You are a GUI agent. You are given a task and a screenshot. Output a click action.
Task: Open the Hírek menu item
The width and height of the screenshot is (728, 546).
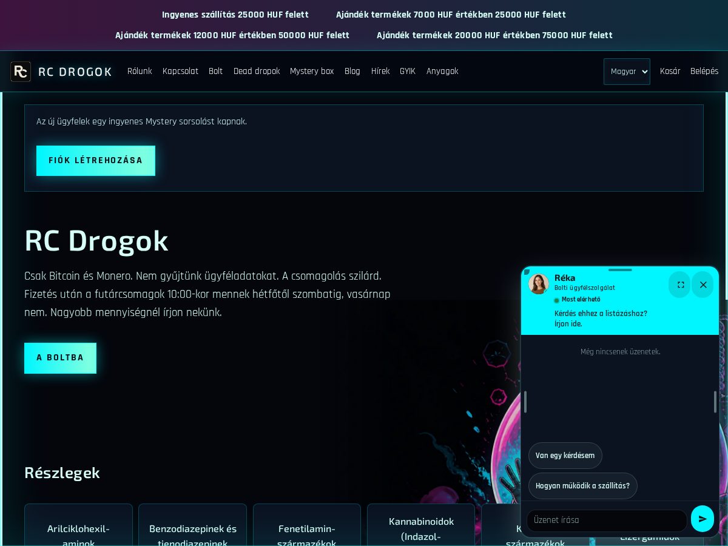pyautogui.click(x=380, y=72)
